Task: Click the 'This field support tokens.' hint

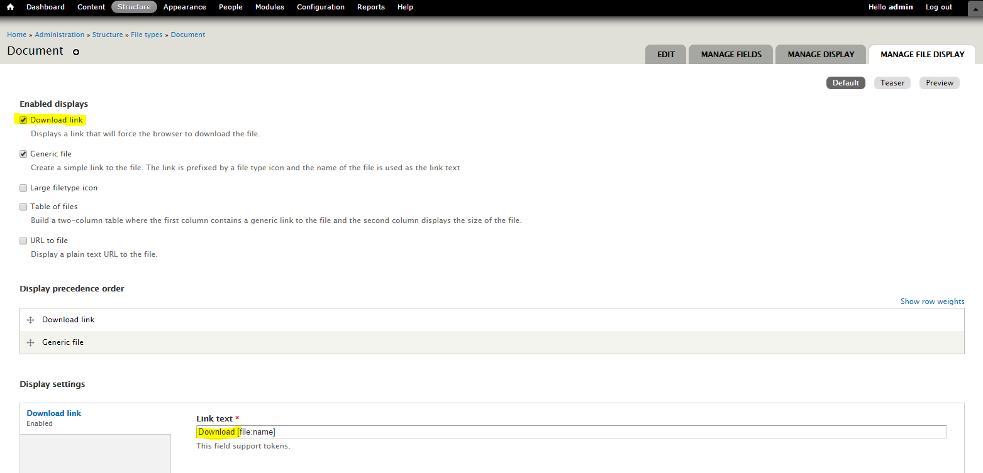Action: pos(243,446)
